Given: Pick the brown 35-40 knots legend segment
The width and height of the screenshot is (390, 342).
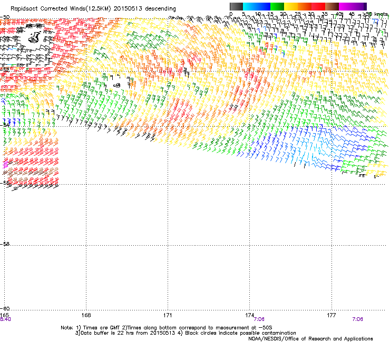Looking at the screenshot, I should pos(332,6).
